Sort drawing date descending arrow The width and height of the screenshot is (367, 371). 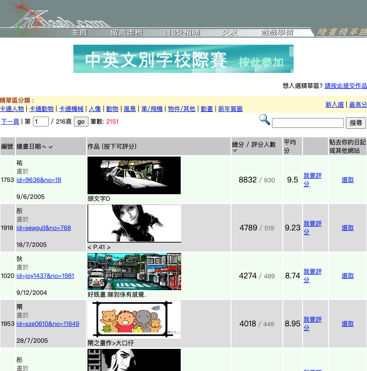click(x=50, y=147)
